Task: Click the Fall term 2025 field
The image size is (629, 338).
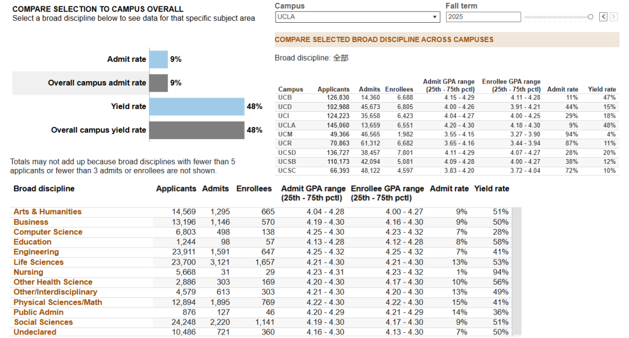Action: (x=483, y=17)
